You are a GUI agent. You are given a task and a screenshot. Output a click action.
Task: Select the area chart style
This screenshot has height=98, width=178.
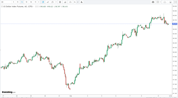(x=48, y=2)
